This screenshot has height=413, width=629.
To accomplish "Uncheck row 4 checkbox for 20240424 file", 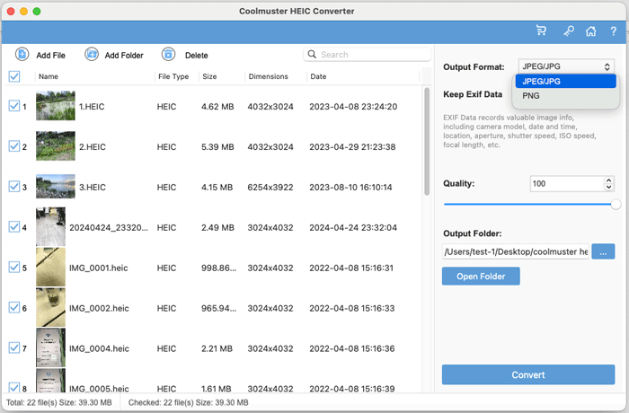I will 14,226.
